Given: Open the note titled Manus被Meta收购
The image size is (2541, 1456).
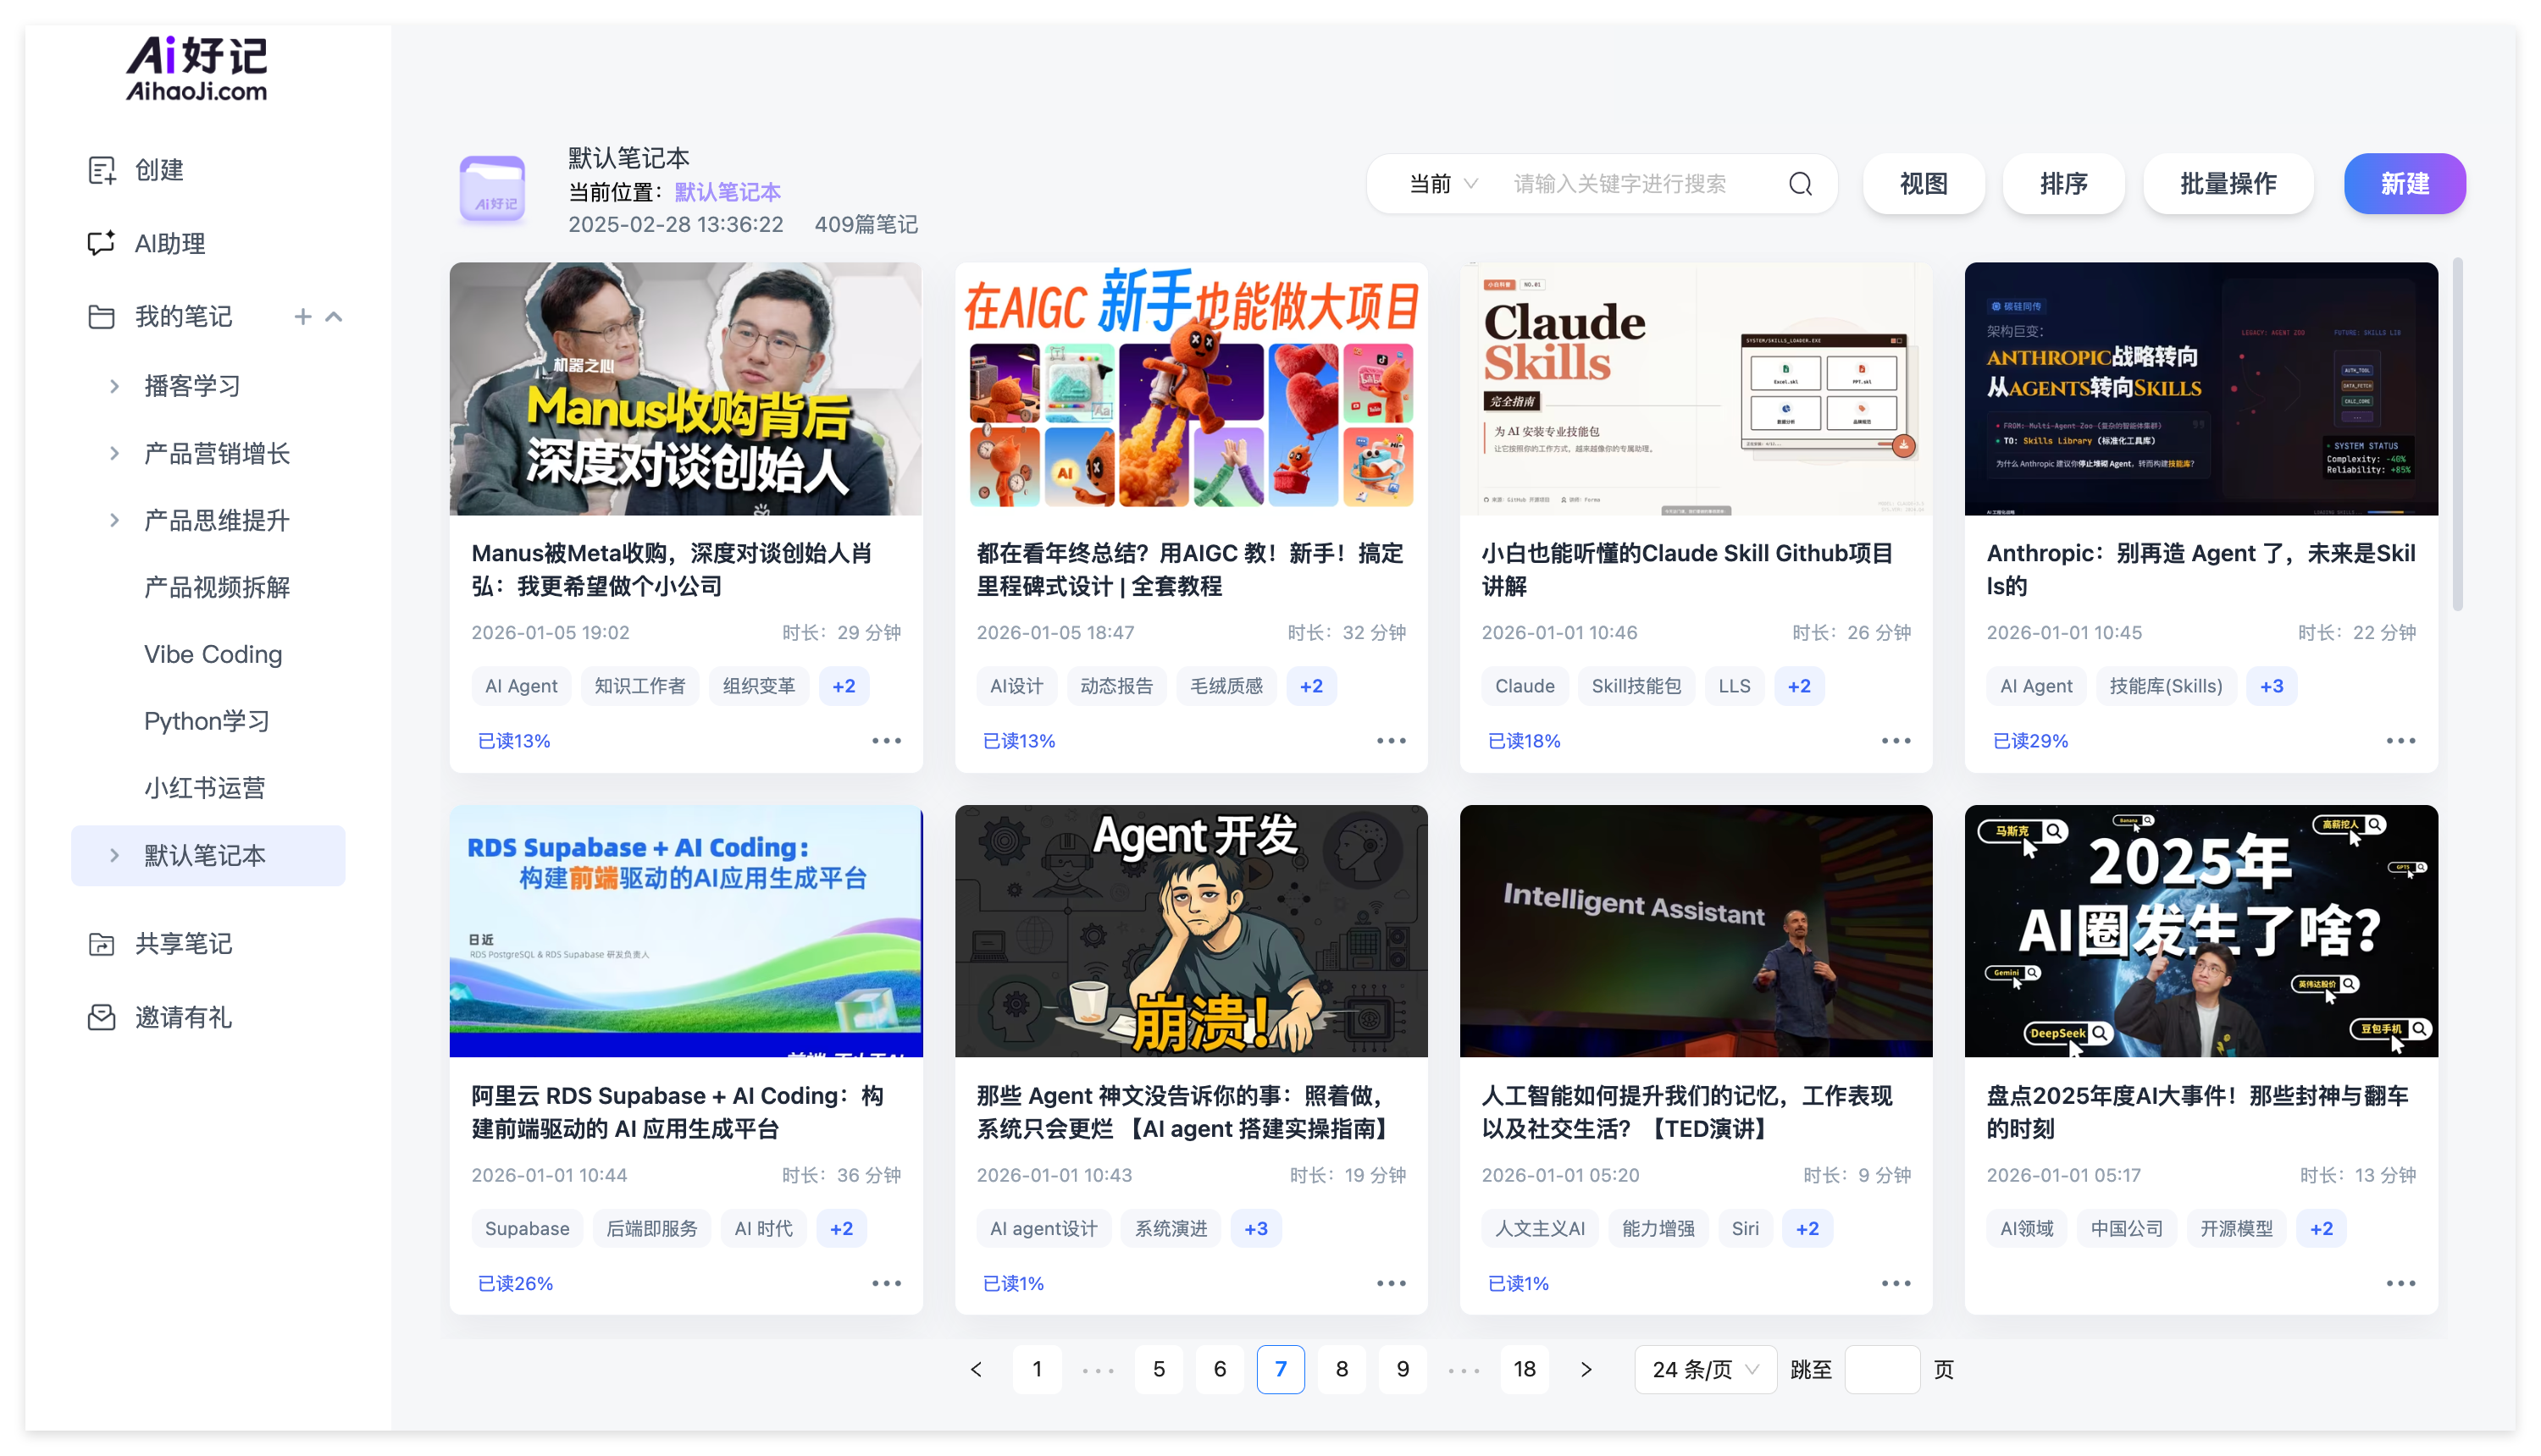Looking at the screenshot, I should tap(673, 569).
